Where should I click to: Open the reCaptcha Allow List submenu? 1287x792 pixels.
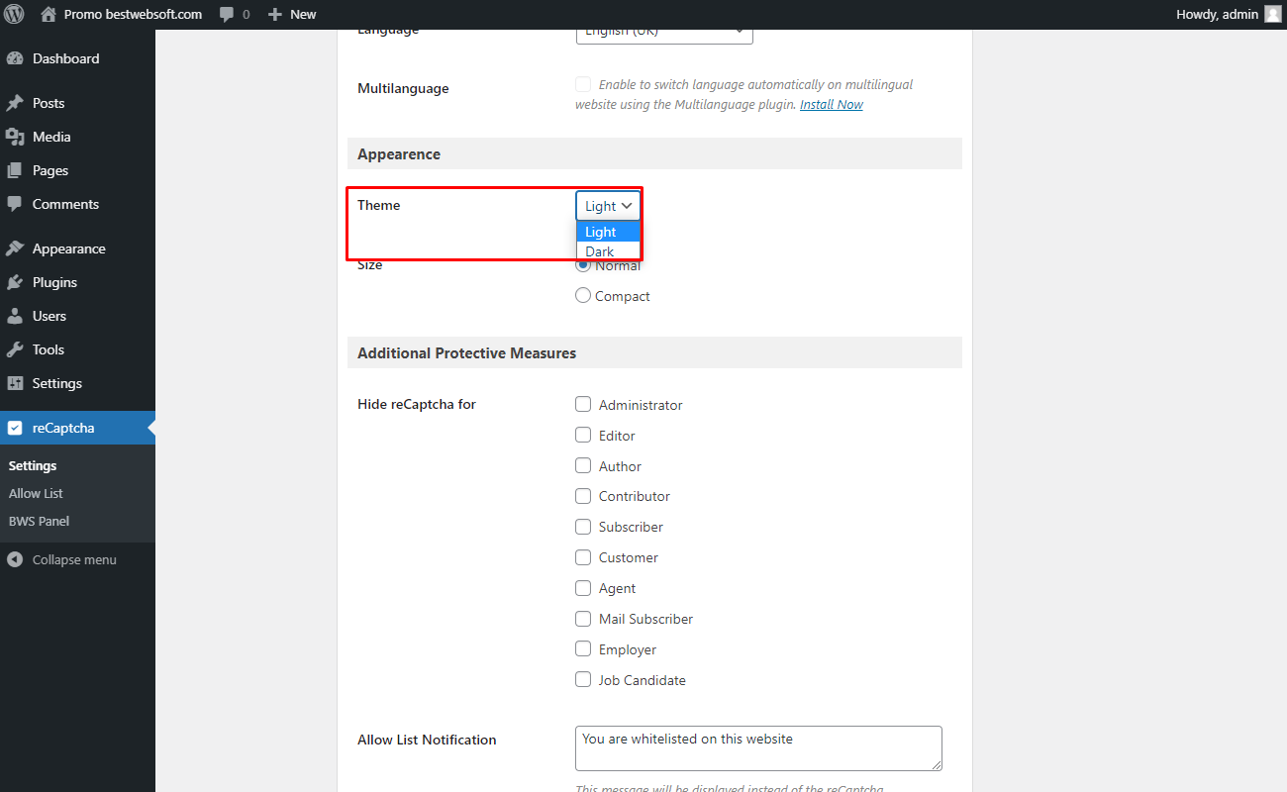(36, 493)
